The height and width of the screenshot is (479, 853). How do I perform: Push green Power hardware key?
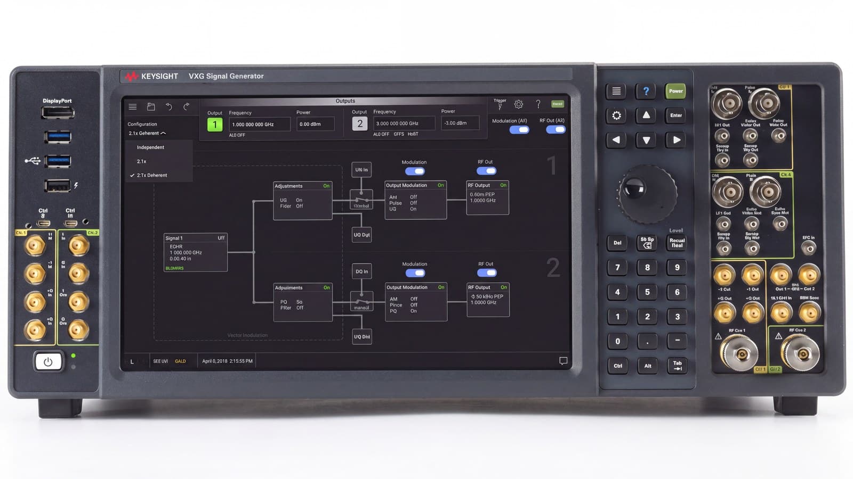[676, 91]
